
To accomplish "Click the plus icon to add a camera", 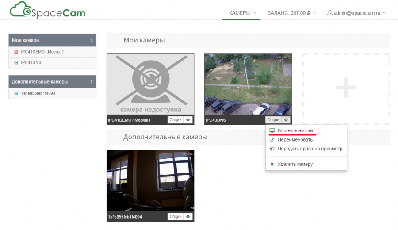I will [346, 88].
